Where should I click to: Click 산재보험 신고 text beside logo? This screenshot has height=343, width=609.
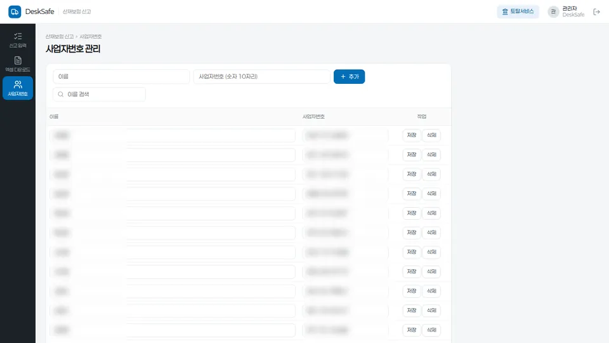tap(77, 12)
